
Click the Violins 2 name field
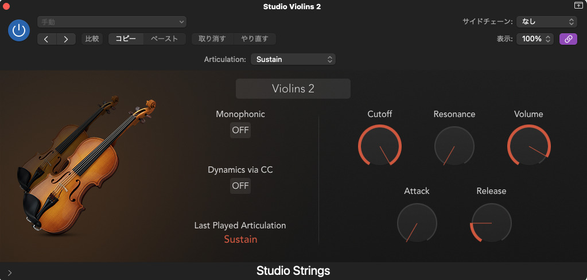[293, 89]
